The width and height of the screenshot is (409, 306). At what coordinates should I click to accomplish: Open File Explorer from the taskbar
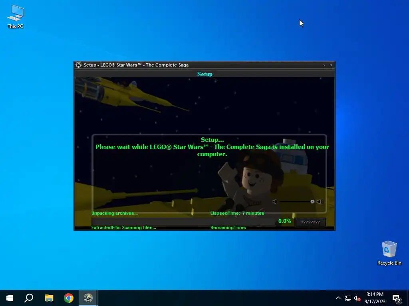[49, 298]
